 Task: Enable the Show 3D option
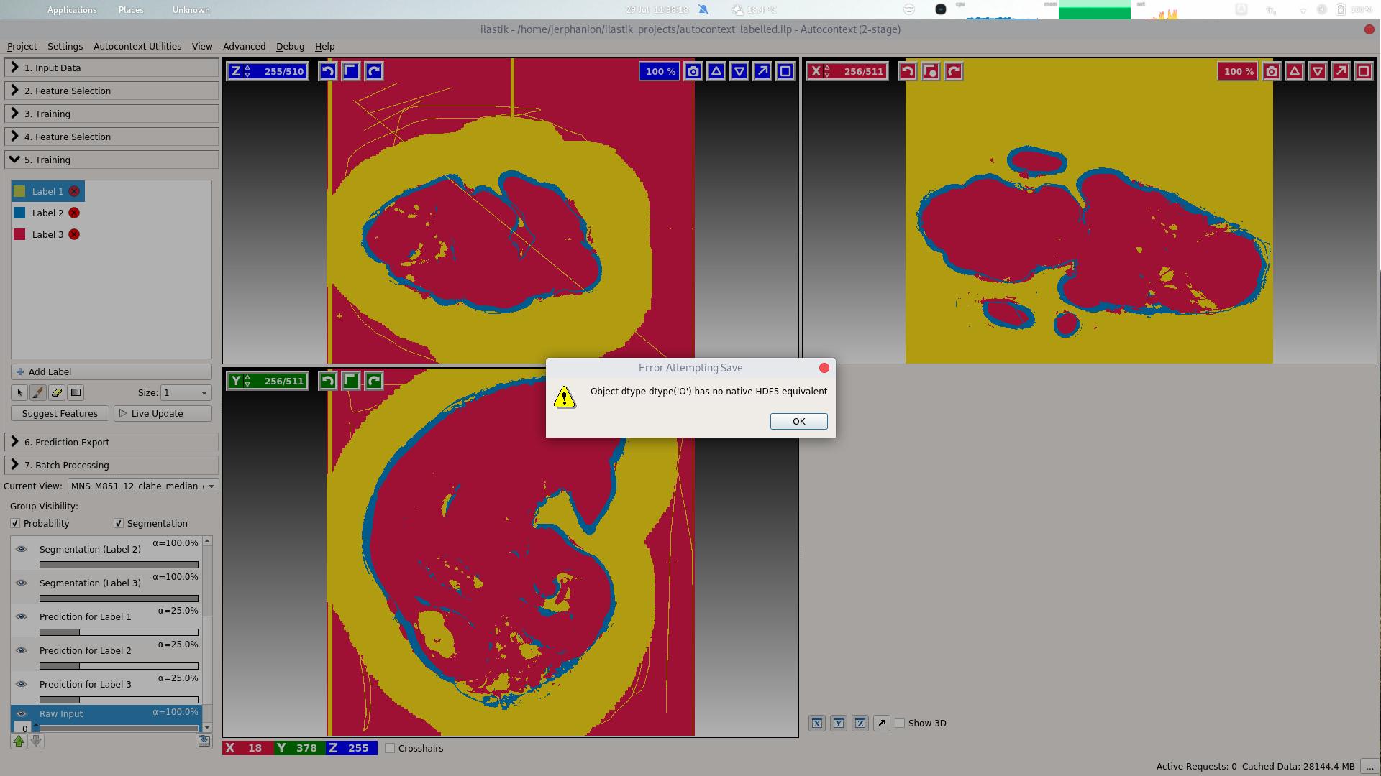900,723
